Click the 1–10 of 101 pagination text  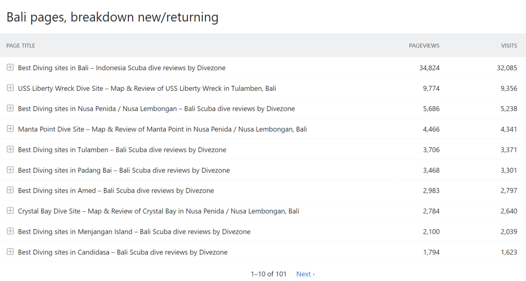point(269,274)
